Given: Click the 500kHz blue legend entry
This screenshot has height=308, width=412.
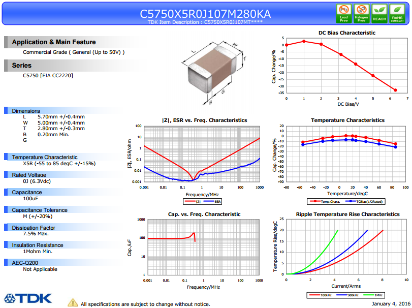Looking at the screenshot, I should (x=347, y=295).
